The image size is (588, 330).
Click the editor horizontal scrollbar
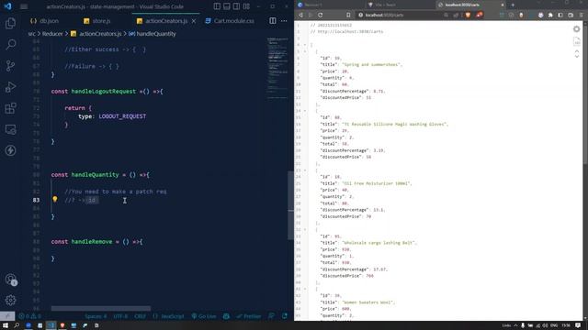(x=101, y=309)
